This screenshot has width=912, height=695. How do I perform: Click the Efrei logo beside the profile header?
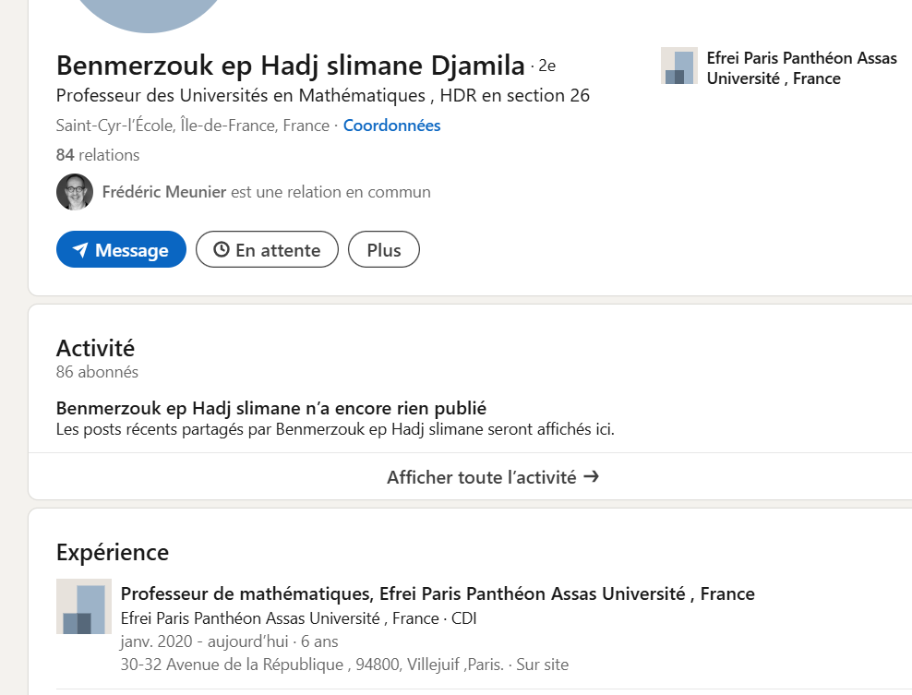point(678,66)
